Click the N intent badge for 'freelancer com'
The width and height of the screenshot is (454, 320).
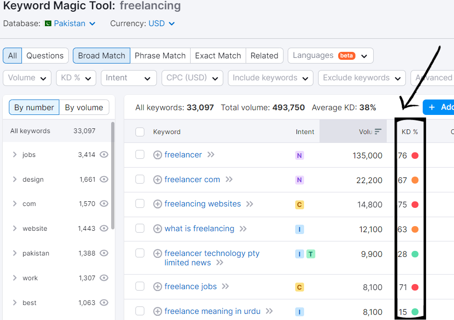pos(299,180)
